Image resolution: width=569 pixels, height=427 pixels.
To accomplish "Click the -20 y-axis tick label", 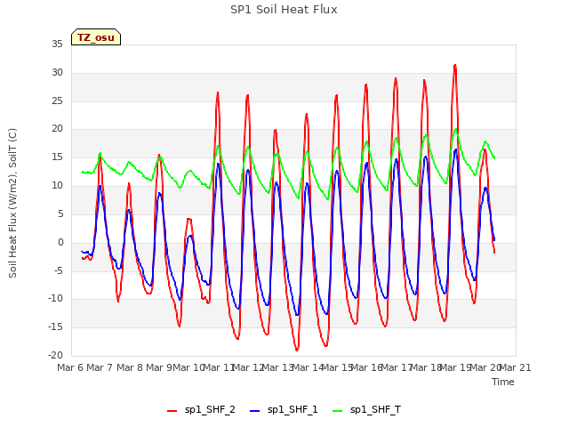I will 55,356.
